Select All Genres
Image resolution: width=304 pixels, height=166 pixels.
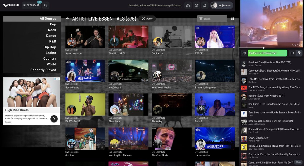click(32, 19)
